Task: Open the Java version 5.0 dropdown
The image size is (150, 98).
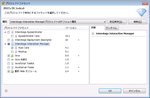Action: (79, 56)
